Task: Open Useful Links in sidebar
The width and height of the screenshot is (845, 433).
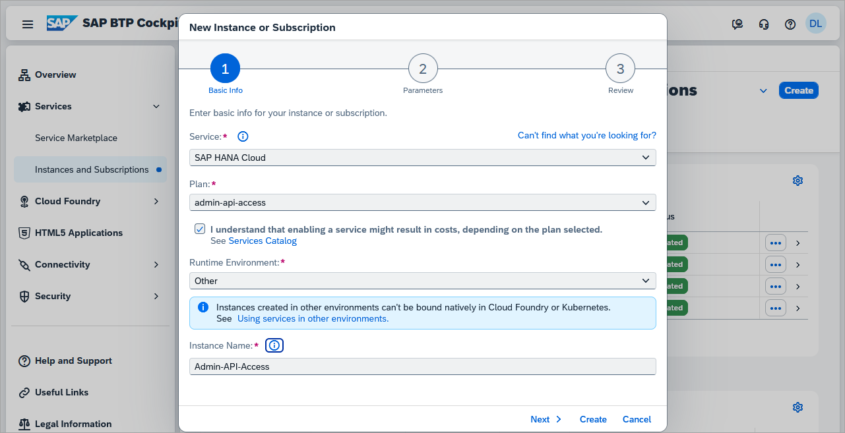Action: (x=61, y=393)
